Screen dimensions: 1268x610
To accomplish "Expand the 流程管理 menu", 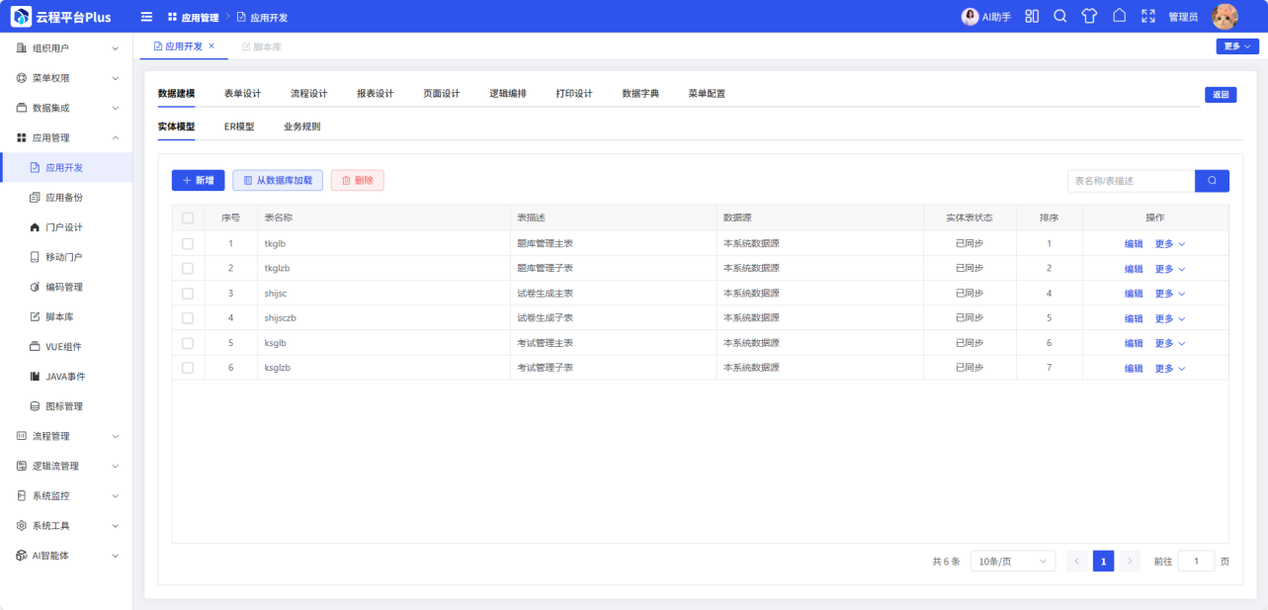I will point(66,436).
